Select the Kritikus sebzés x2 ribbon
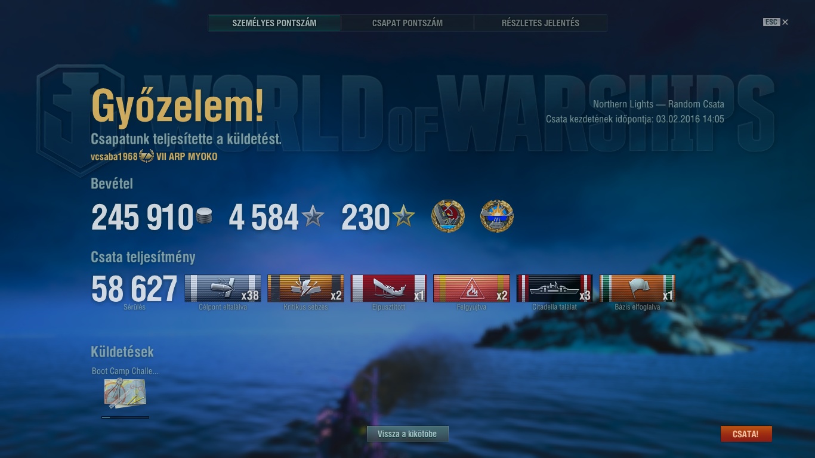The image size is (815, 458). click(x=305, y=289)
